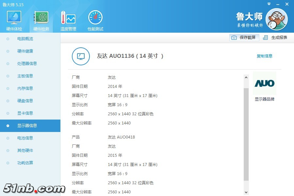Click the 2015 年 firmware date value

(115, 155)
